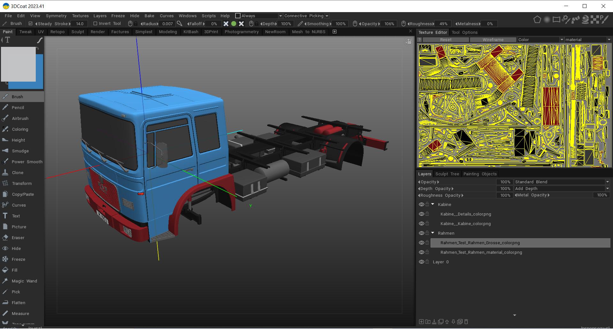This screenshot has height=329, width=613.
Task: Switch to the Retopo room tab
Action: pyautogui.click(x=57, y=32)
